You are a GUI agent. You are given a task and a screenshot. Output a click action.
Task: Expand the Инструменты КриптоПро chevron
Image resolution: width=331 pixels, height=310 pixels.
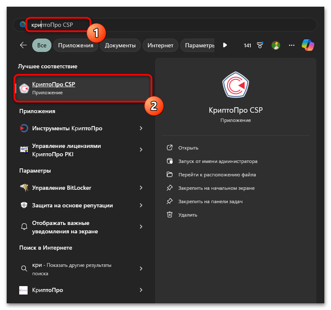(141, 128)
